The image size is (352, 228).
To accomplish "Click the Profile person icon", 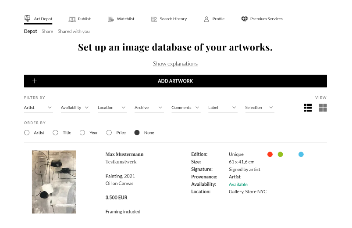I will click(x=206, y=19).
